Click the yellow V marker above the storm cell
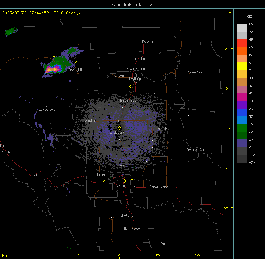This screenshot has height=259, width=265. (54, 57)
